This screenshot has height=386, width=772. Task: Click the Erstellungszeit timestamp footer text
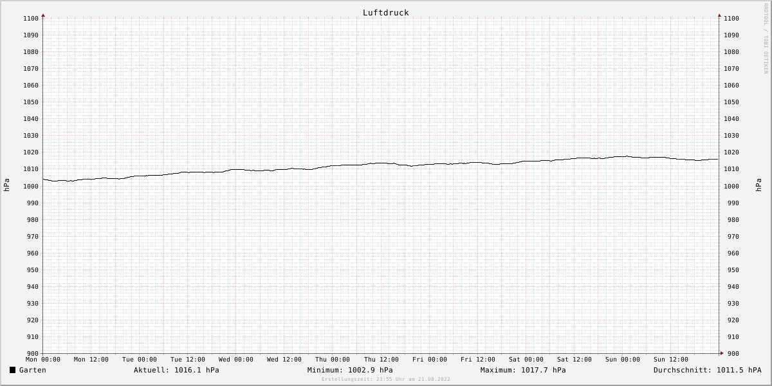click(x=386, y=379)
